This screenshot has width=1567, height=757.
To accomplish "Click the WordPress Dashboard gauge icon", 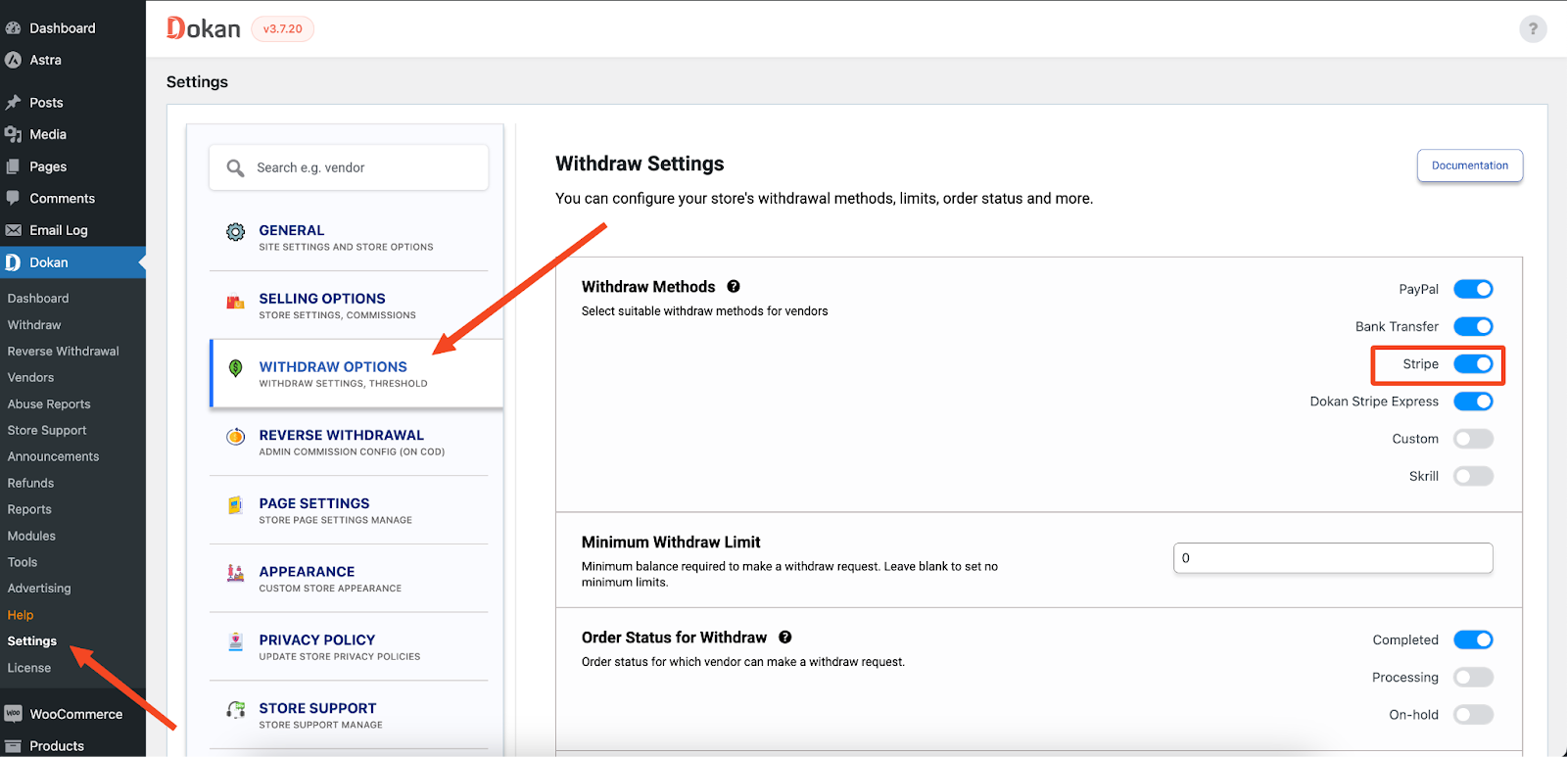I will (x=14, y=28).
